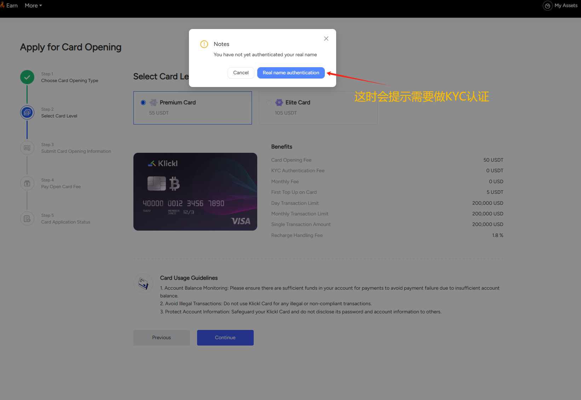Click the Step 2 Select Card Level icon
581x400 pixels.
point(27,112)
